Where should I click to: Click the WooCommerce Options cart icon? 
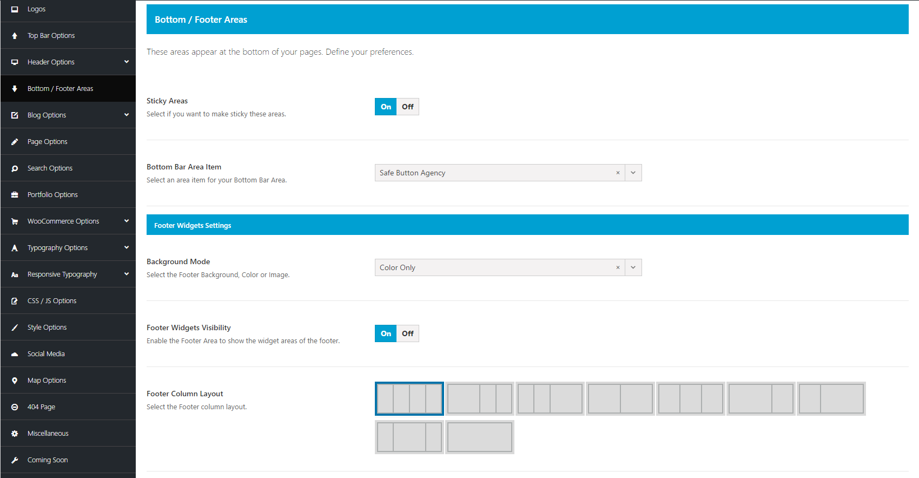point(15,221)
